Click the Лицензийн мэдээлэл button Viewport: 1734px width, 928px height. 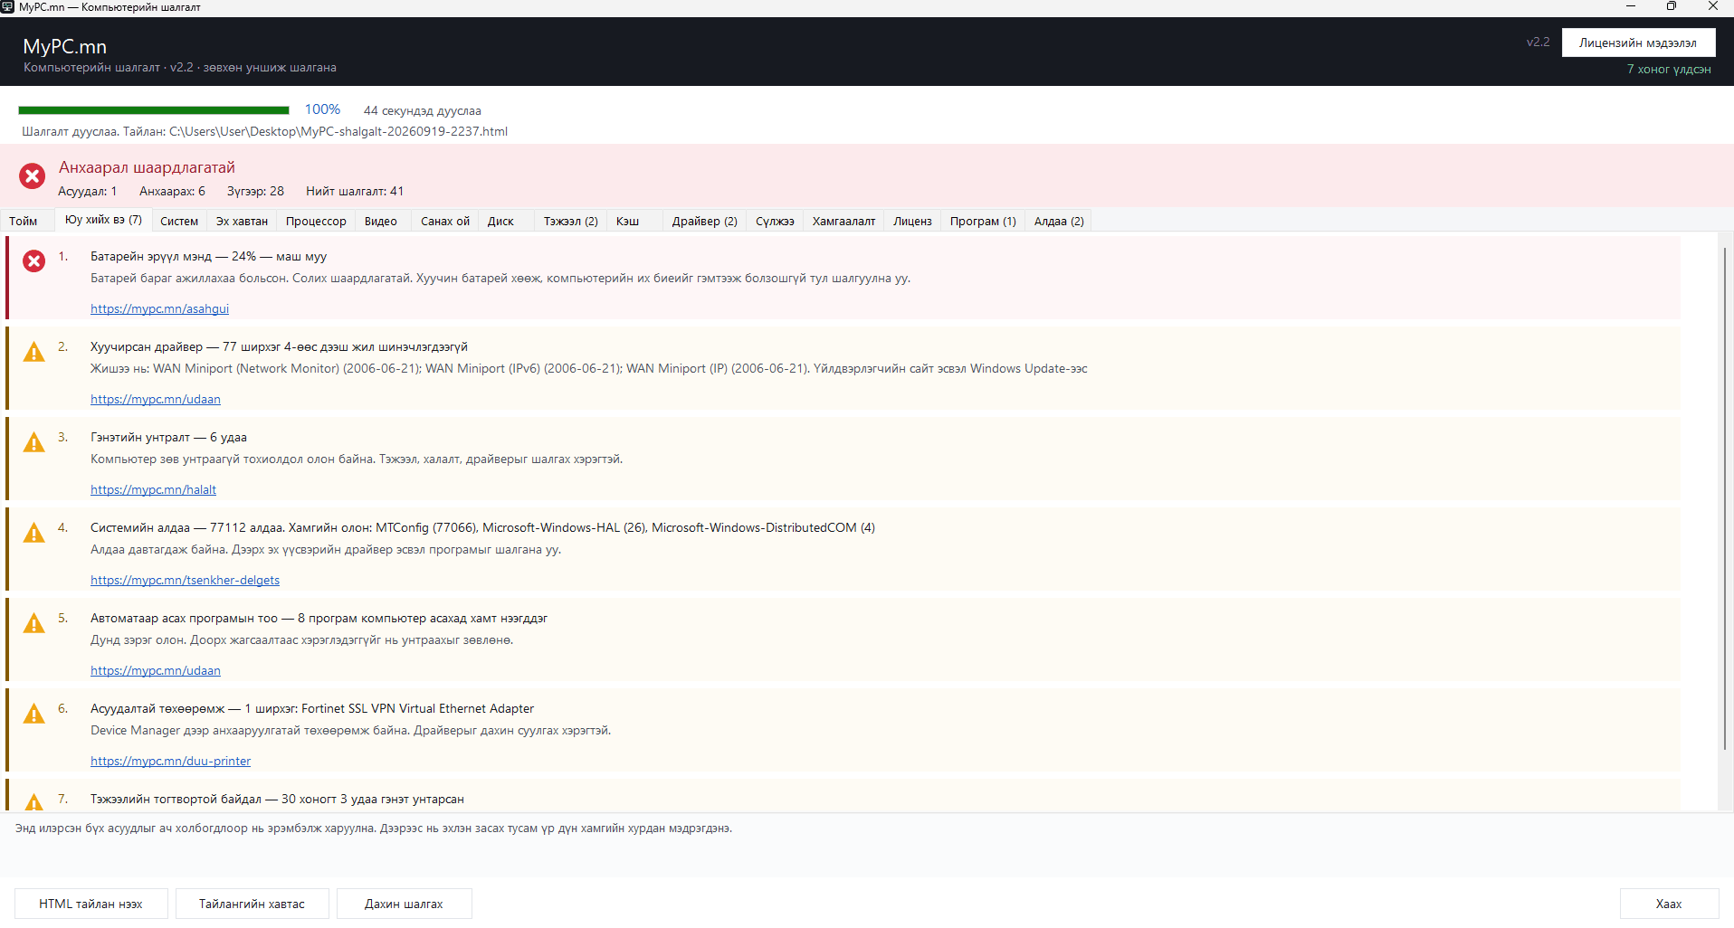pos(1638,43)
